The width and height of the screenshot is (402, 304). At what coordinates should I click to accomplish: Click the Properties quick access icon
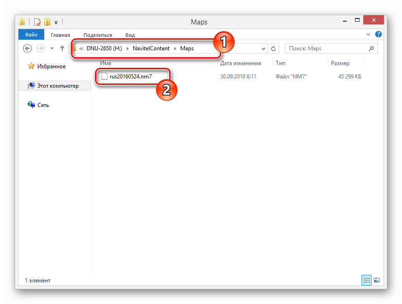(x=37, y=22)
